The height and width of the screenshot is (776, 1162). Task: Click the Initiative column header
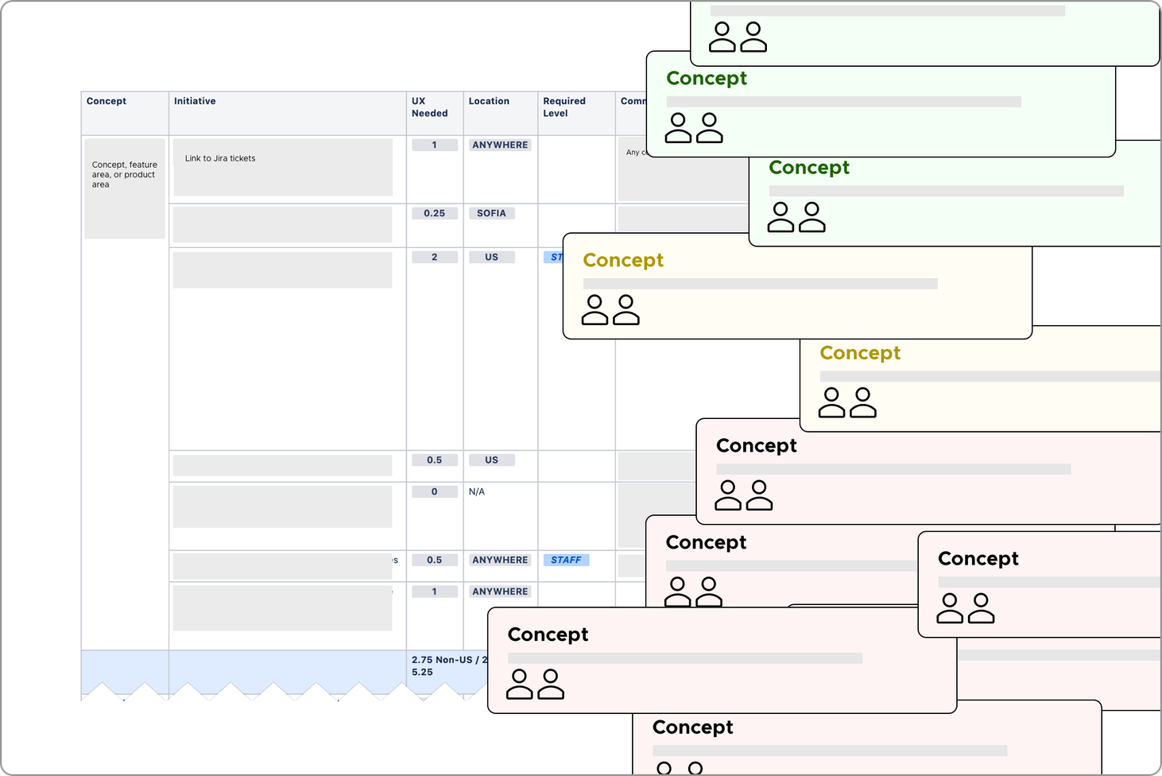[x=195, y=101]
